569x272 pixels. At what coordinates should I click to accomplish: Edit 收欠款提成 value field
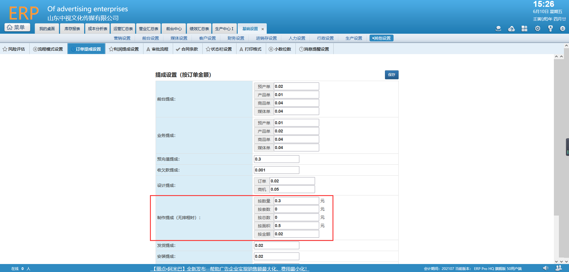tap(276, 170)
